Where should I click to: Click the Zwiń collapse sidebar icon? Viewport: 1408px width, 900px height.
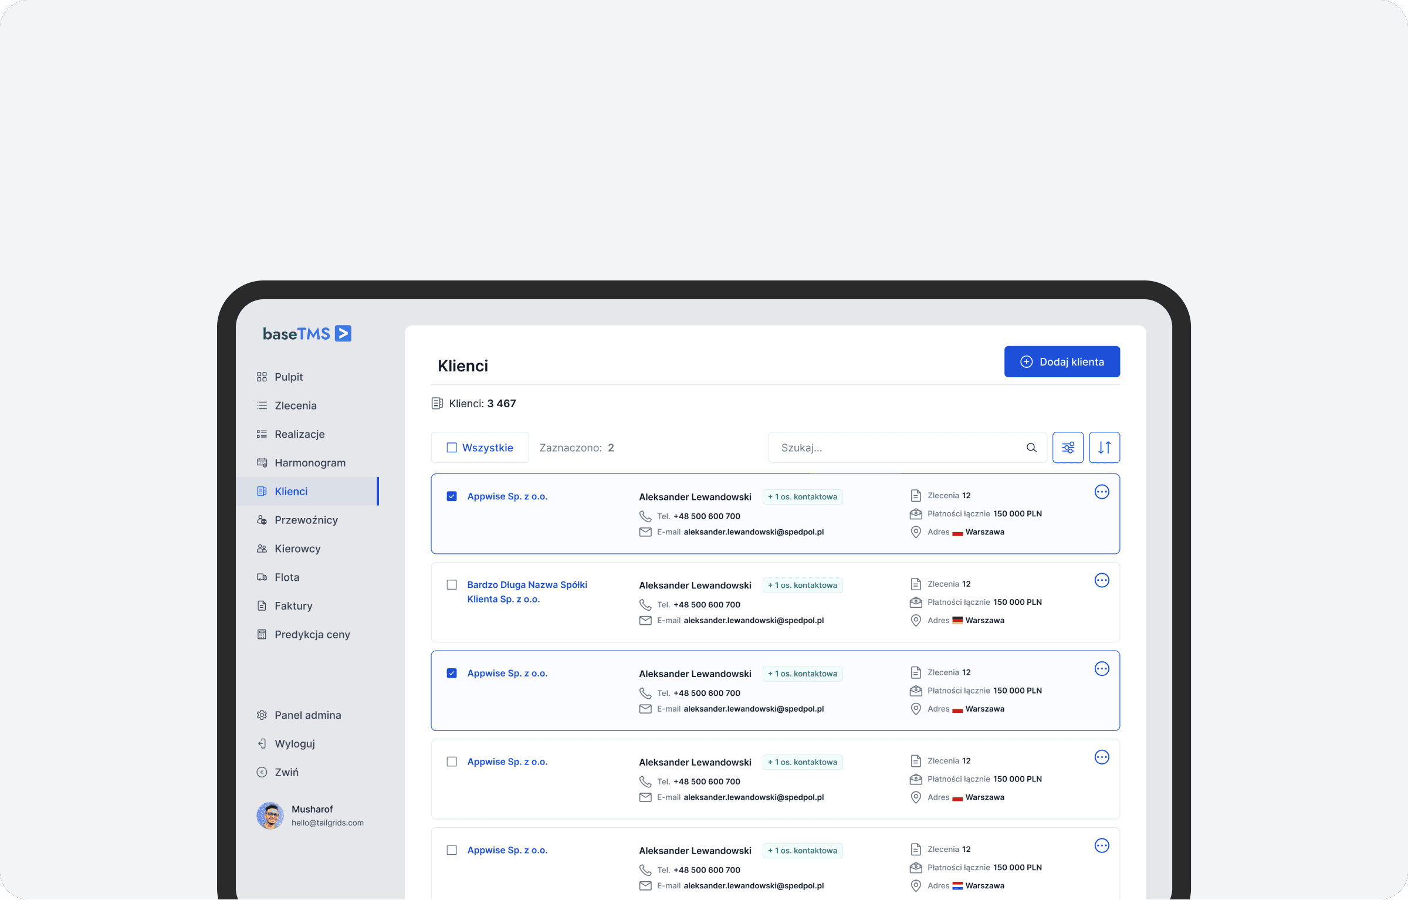click(x=262, y=772)
